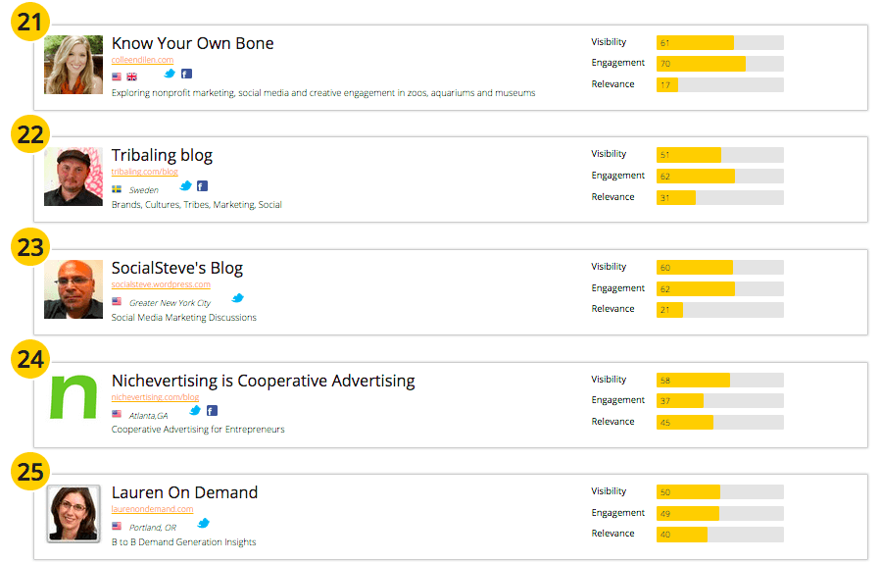Open Nichevertising's Twitter icon
Screen dimensions: 880x563
[x=195, y=411]
